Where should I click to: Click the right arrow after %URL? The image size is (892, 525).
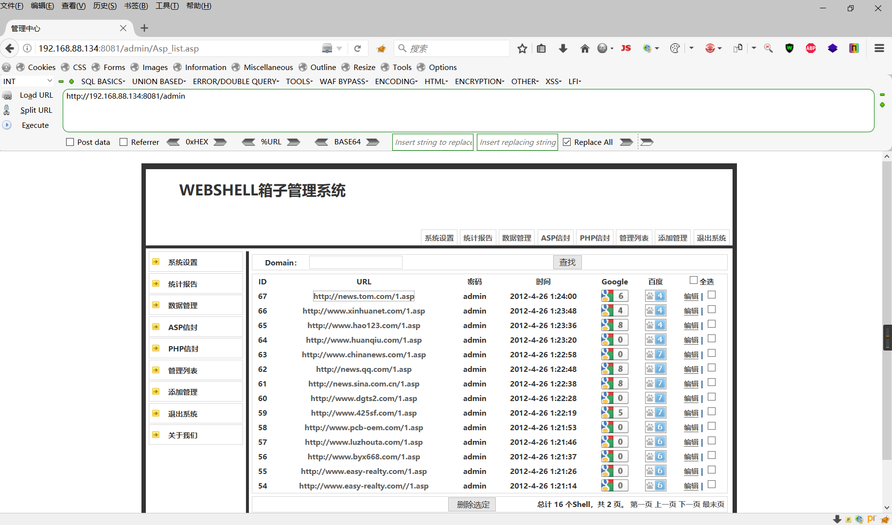click(x=294, y=142)
